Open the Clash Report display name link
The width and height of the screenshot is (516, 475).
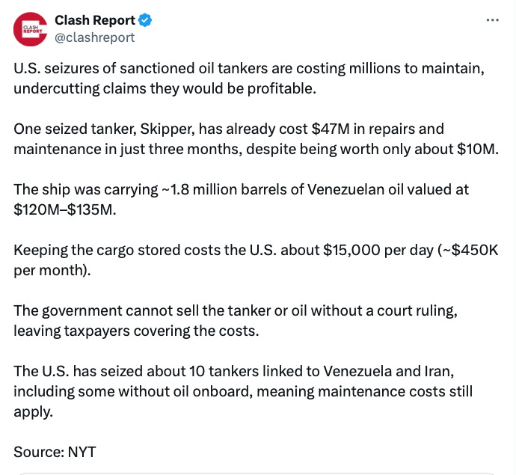pyautogui.click(x=95, y=20)
